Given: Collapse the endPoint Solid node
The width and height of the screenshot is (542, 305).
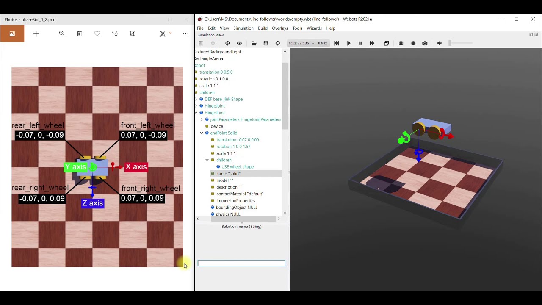Looking at the screenshot, I should 202,133.
